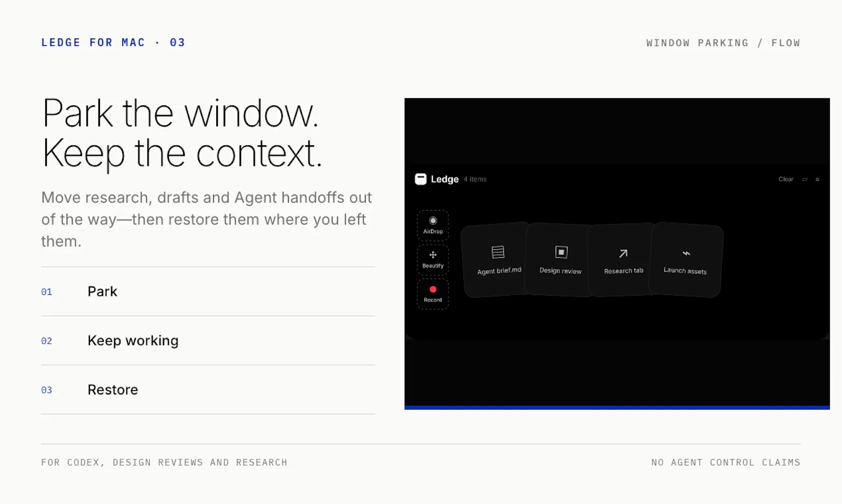Select the Beautify action tile
Screen dimensions: 842x504
coord(433,260)
